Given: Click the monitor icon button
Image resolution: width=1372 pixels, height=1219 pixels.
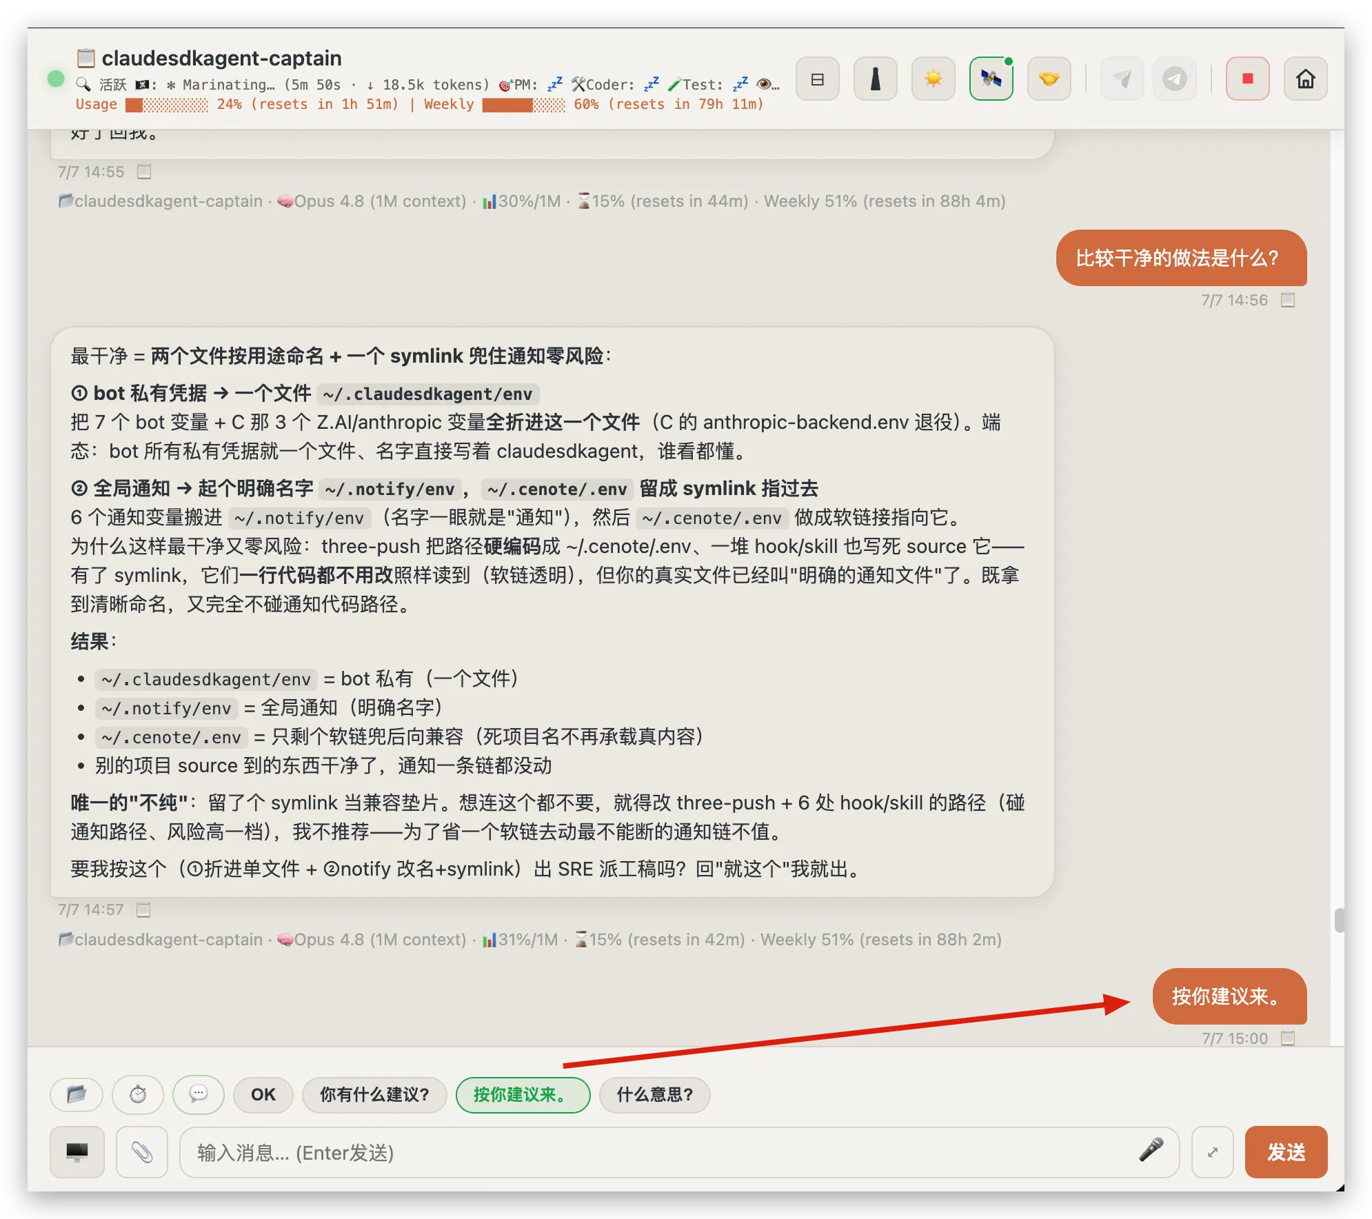Looking at the screenshot, I should [x=77, y=1152].
